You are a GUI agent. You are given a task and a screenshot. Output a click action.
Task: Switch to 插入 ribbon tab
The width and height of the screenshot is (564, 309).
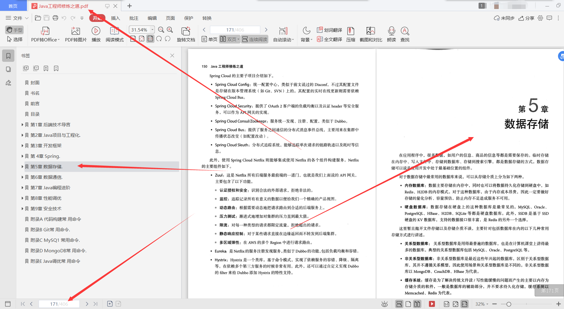pyautogui.click(x=115, y=18)
